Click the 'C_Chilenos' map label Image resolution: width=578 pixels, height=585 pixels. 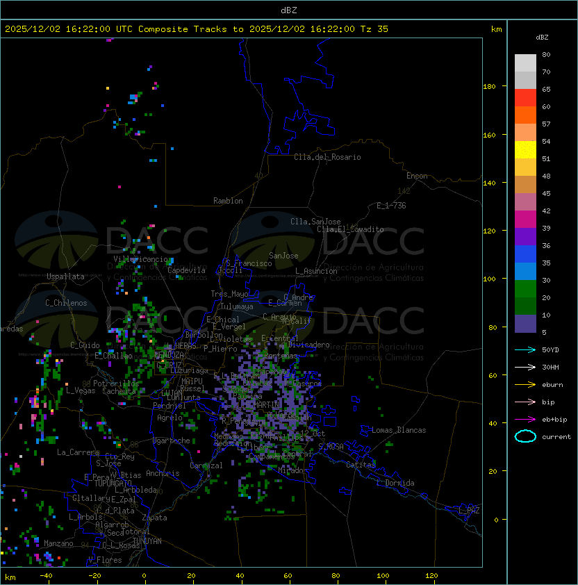click(66, 303)
